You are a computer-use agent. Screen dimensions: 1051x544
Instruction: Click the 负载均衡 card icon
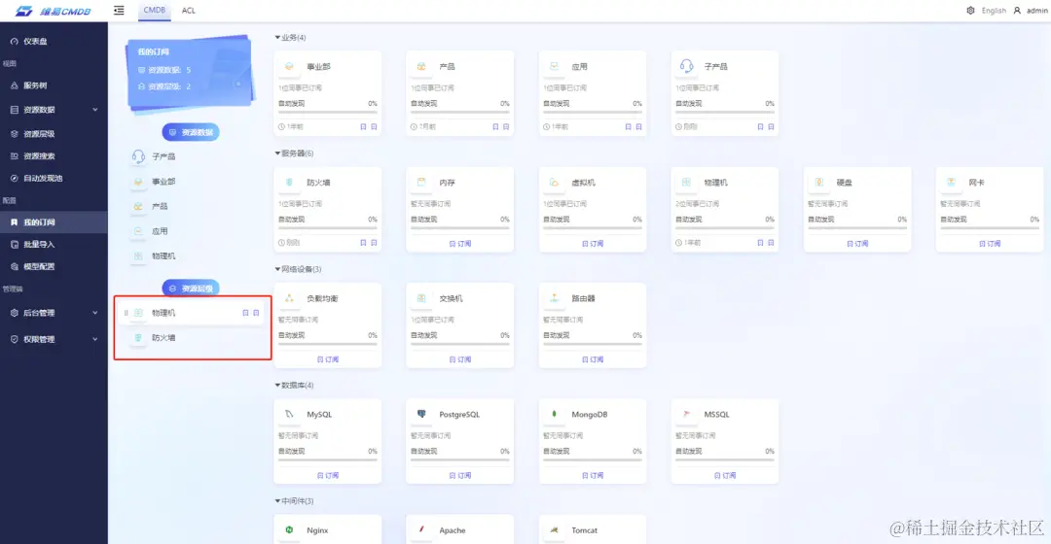coord(289,298)
